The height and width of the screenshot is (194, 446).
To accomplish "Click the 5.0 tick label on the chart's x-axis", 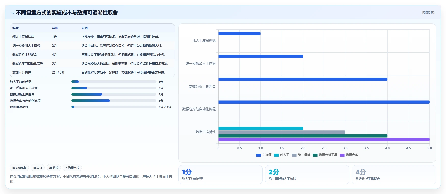I will coord(430,148).
